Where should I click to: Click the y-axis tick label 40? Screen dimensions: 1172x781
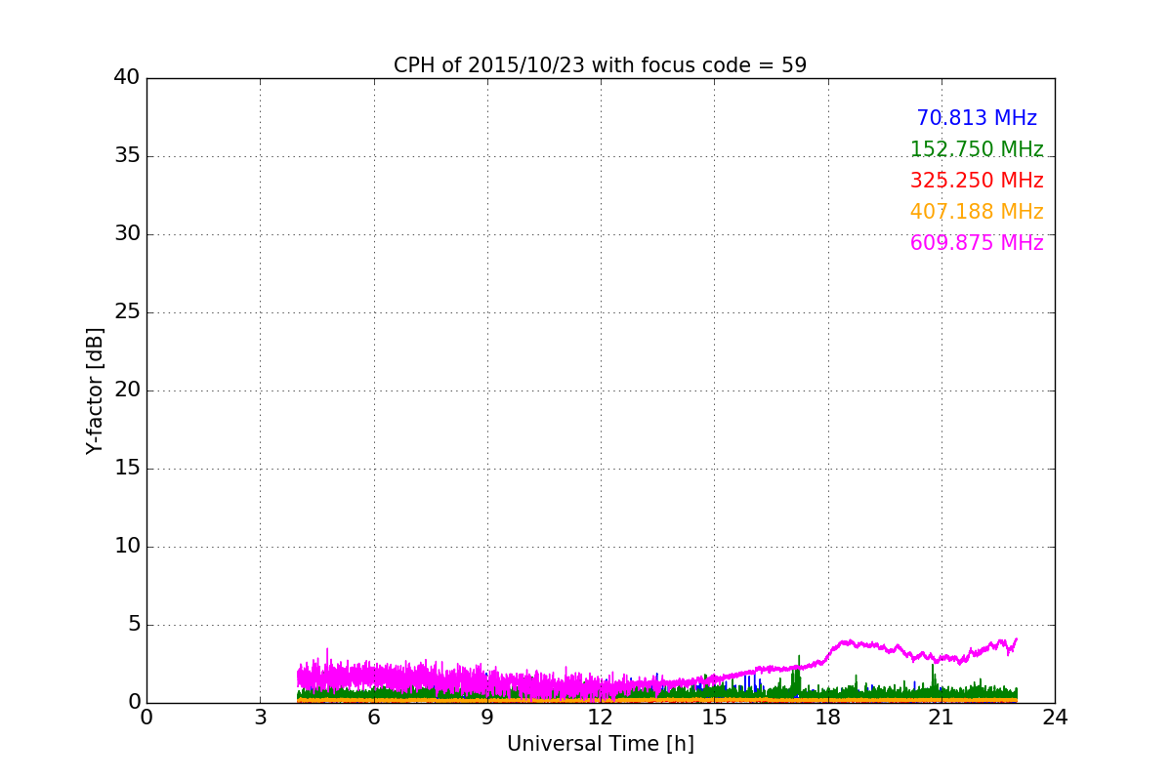127,78
